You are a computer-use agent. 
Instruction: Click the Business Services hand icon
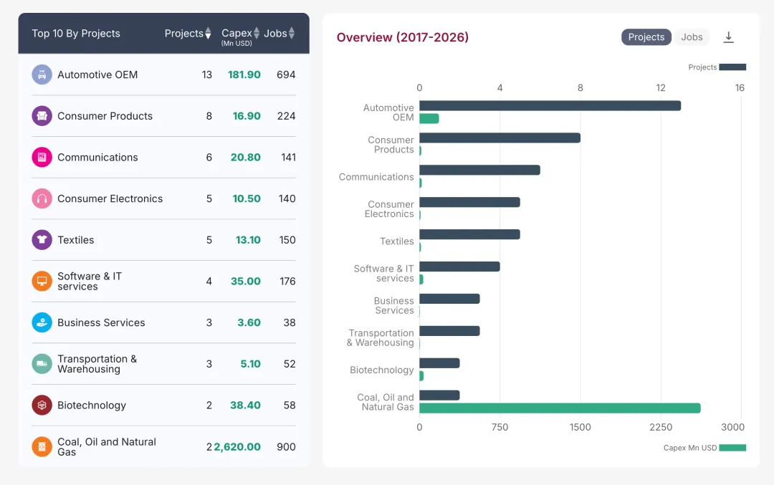pos(42,322)
